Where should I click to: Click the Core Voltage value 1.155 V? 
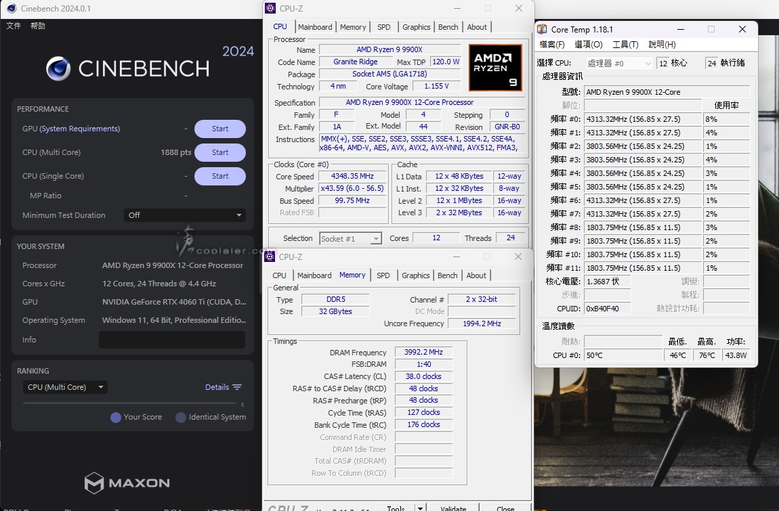coord(437,87)
